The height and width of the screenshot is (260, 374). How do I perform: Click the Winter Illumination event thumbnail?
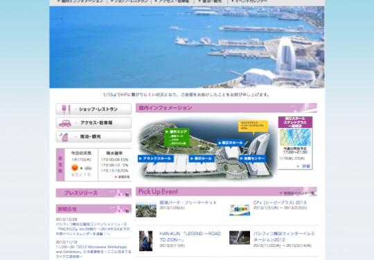[240, 238]
